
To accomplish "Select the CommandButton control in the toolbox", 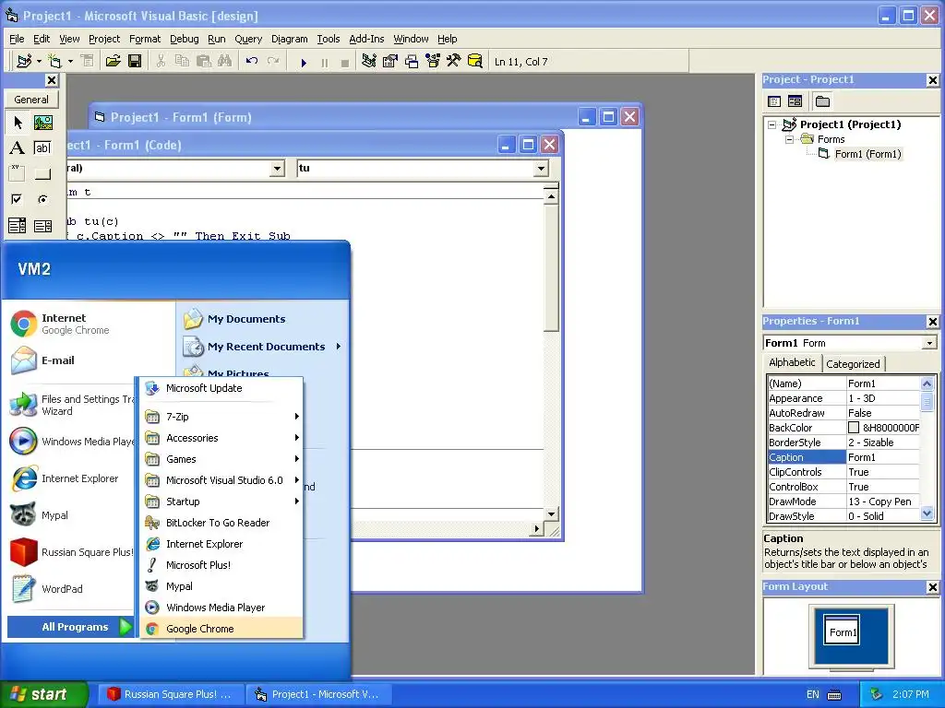I will pos(42,173).
